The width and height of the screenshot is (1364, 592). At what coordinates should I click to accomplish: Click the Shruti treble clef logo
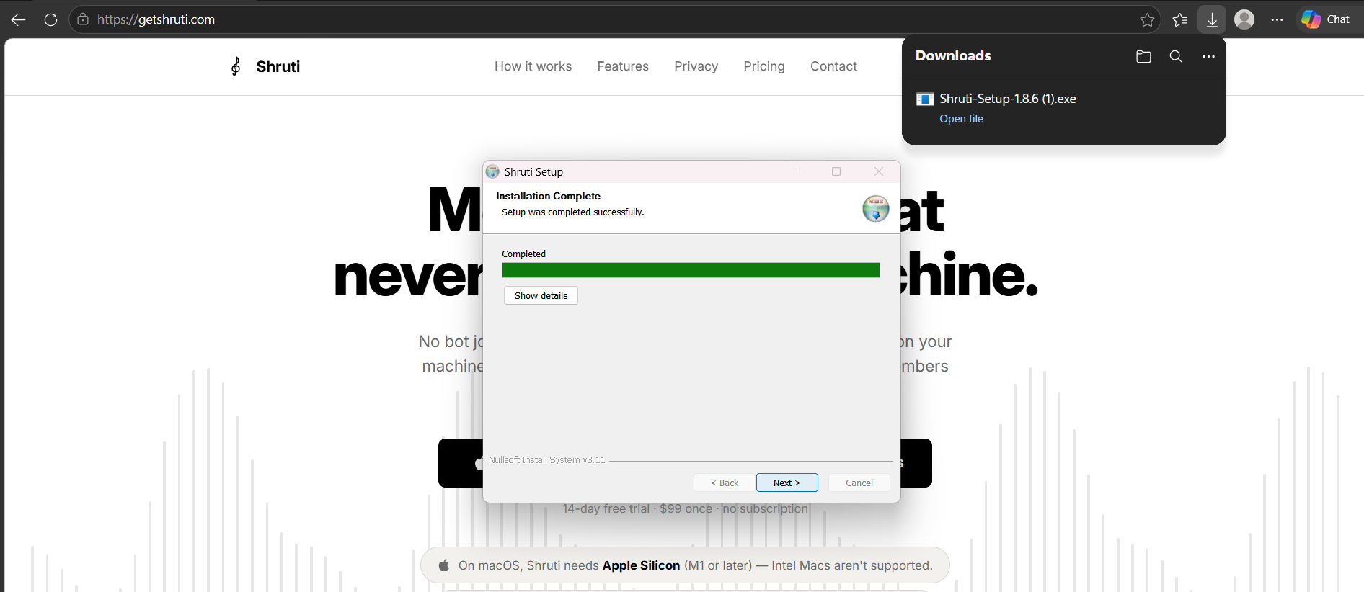(236, 66)
